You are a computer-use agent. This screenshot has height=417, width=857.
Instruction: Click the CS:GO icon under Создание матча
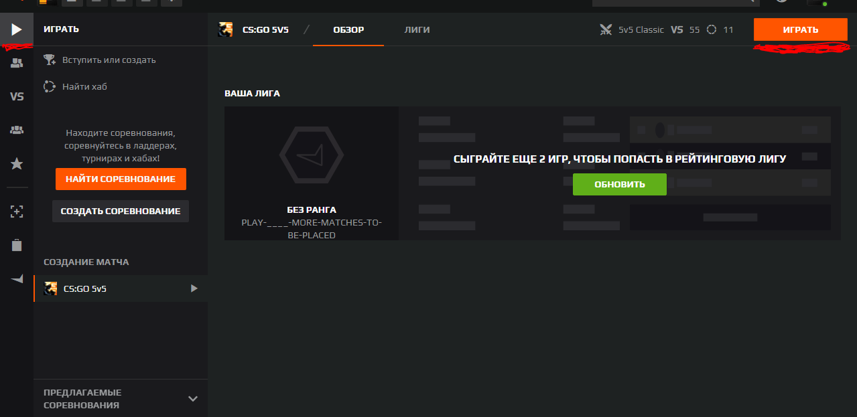50,288
